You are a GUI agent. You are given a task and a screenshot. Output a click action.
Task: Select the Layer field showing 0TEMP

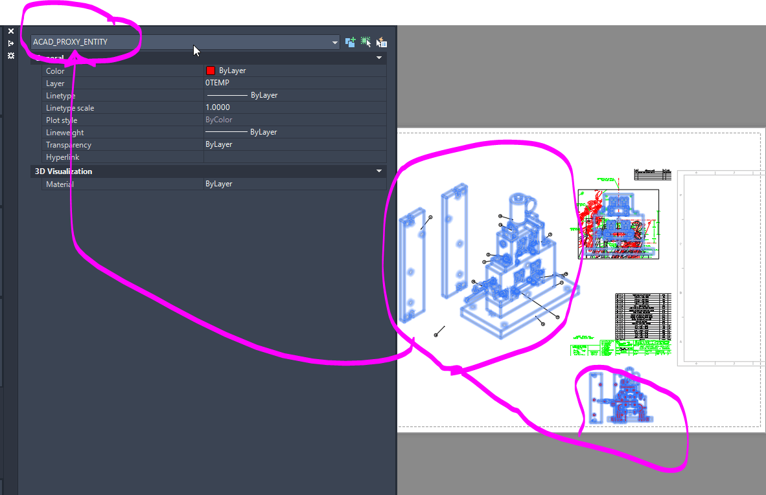(x=259, y=82)
